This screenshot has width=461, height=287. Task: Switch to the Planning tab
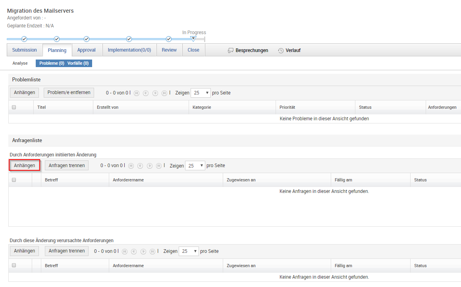57,50
